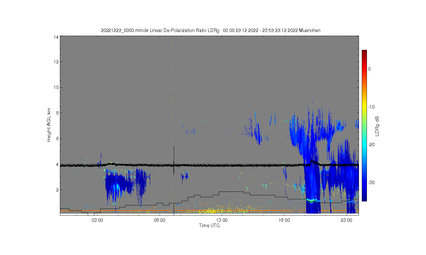This screenshot has width=426, height=255.
Task: Click the 03:00 time tick label
Action: [x=97, y=220]
